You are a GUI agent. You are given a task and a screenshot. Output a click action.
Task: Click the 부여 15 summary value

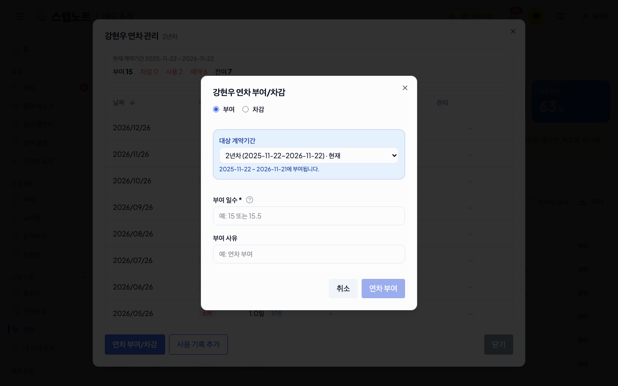[123, 72]
